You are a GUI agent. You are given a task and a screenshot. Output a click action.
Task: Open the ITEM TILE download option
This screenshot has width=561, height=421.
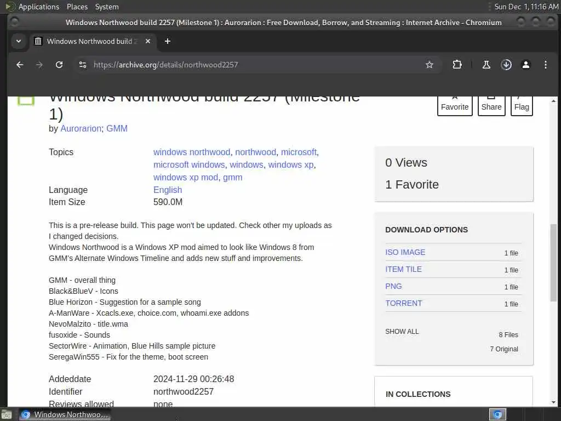(403, 269)
